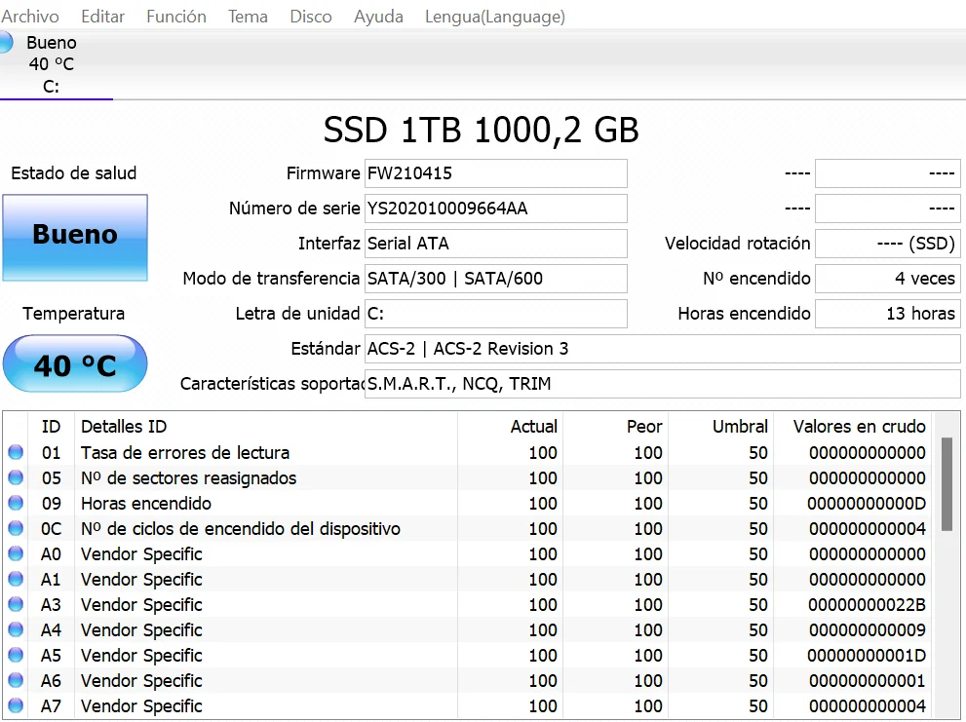Click the status icon for attribute 09
Screen dimensions: 966x722
click(x=16, y=504)
